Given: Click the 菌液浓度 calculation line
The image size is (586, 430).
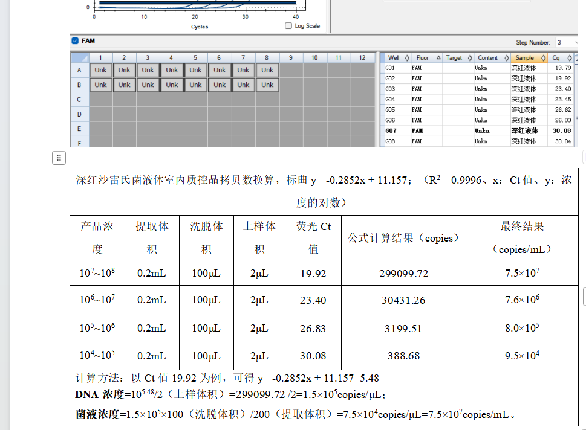Looking at the screenshot, I should tap(295, 414).
